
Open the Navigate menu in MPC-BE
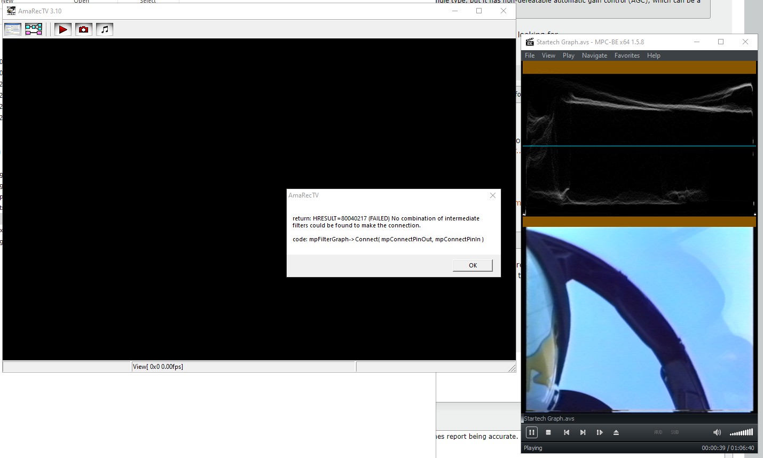coord(594,56)
